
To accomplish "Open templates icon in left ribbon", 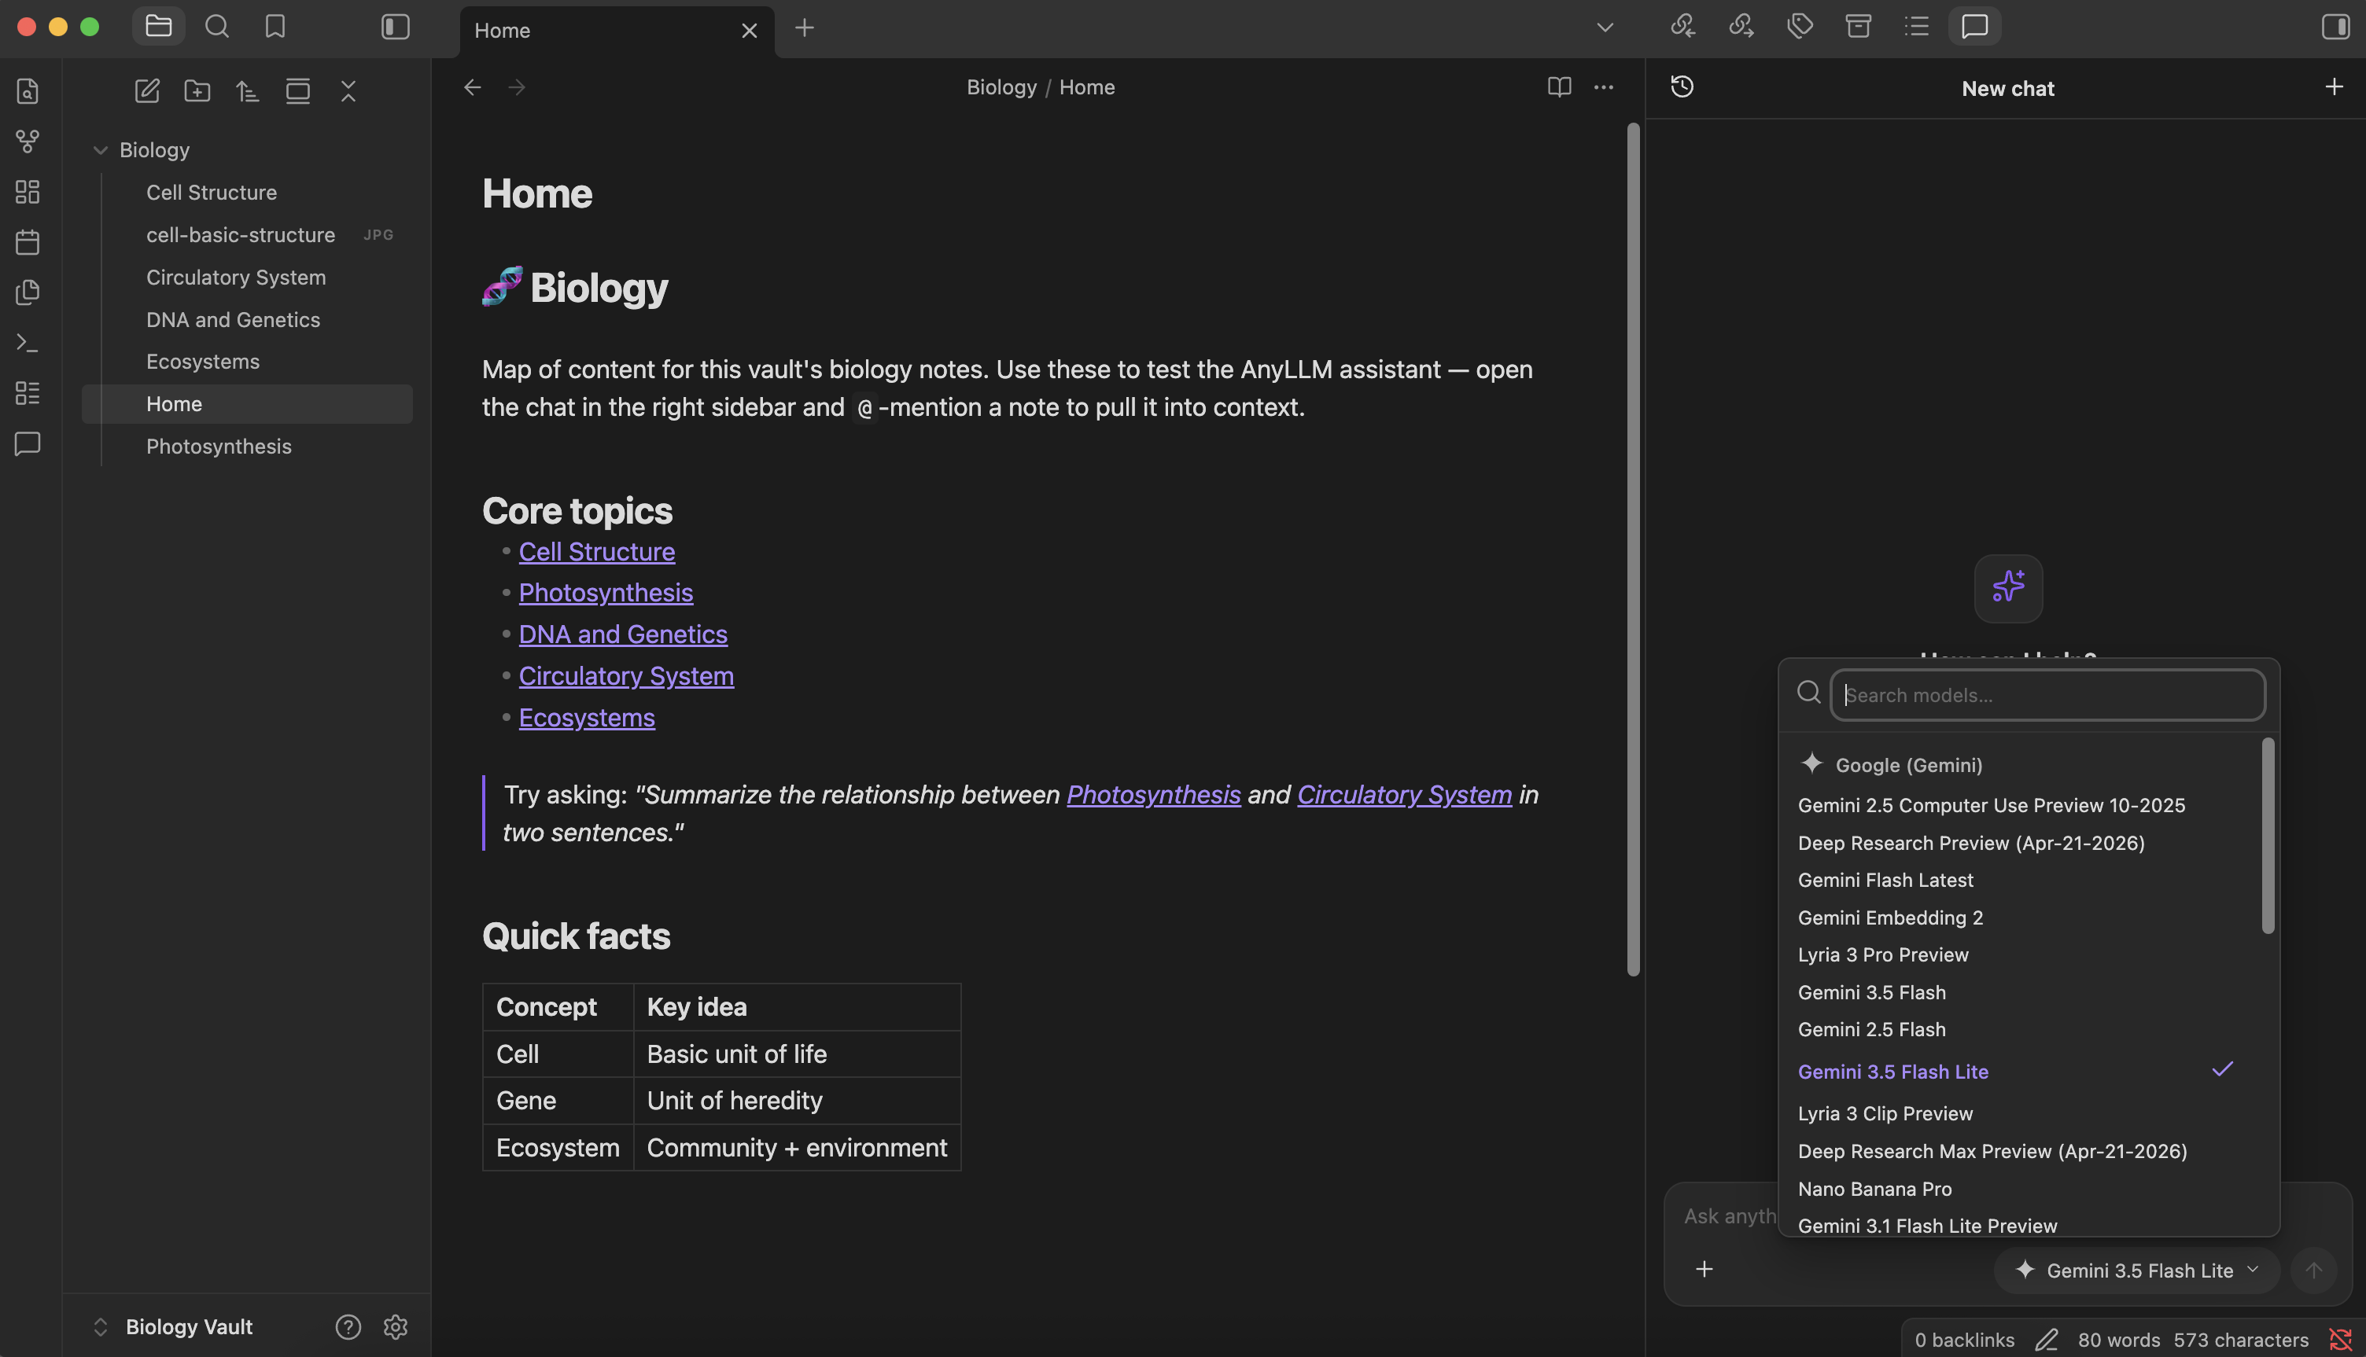I will point(28,292).
